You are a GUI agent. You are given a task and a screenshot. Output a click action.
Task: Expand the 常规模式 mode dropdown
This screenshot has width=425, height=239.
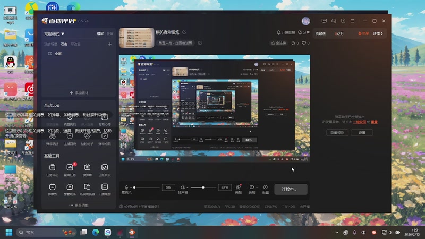(x=54, y=34)
